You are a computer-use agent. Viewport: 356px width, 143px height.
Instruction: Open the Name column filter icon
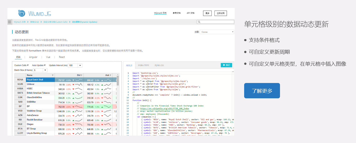point(53,75)
